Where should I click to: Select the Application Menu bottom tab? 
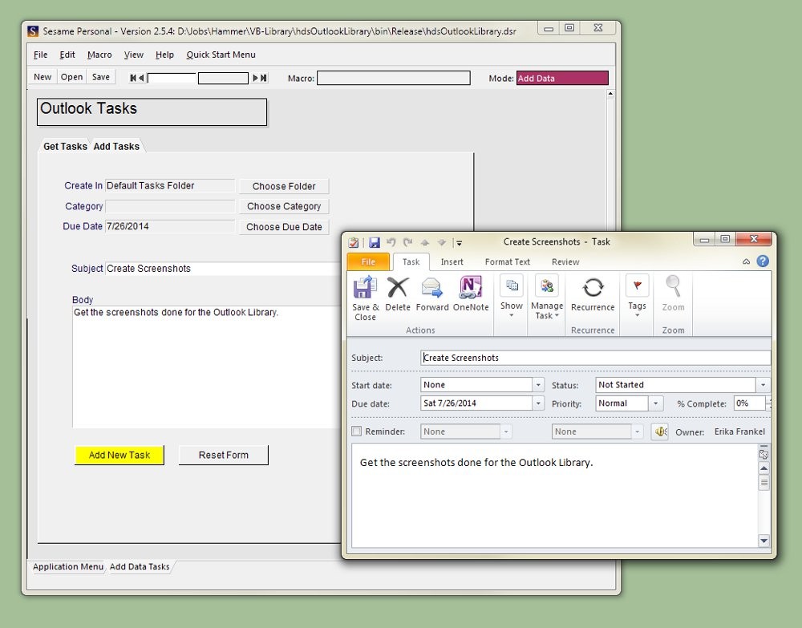pos(68,566)
